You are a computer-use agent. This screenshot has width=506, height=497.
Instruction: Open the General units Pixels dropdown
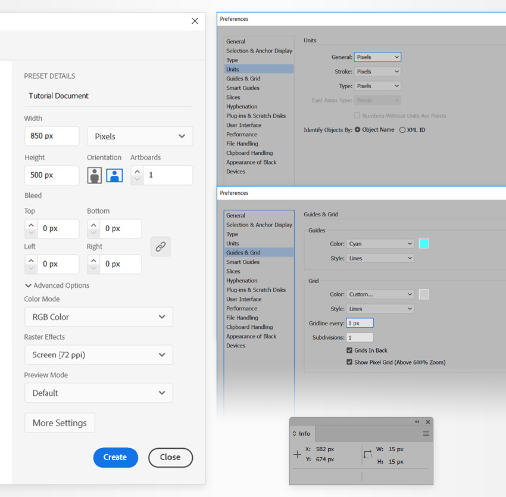377,57
